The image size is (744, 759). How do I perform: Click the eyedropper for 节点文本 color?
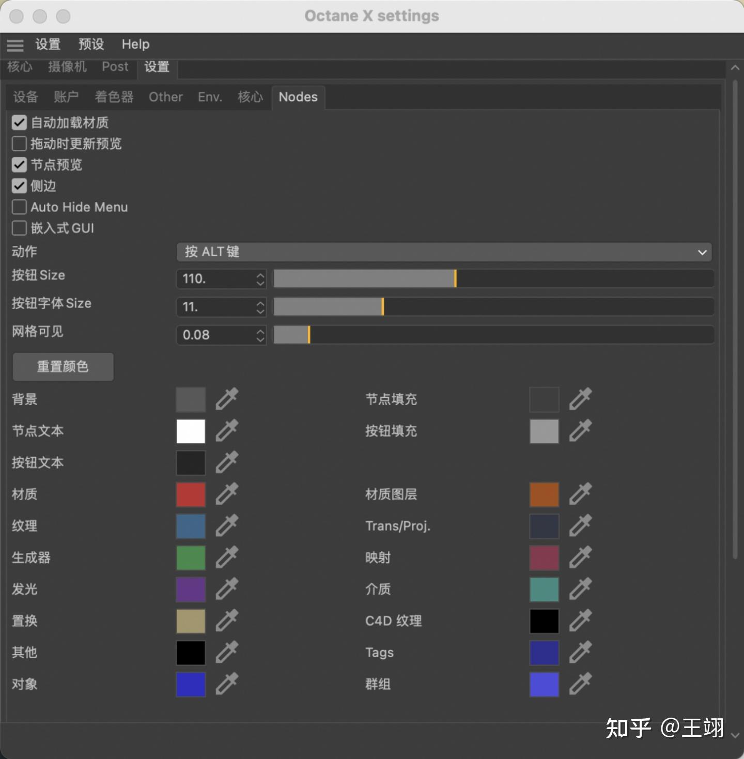coord(227,431)
